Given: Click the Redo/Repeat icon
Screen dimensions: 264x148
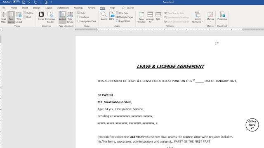Looking at the screenshot, I should (x=36, y=2).
